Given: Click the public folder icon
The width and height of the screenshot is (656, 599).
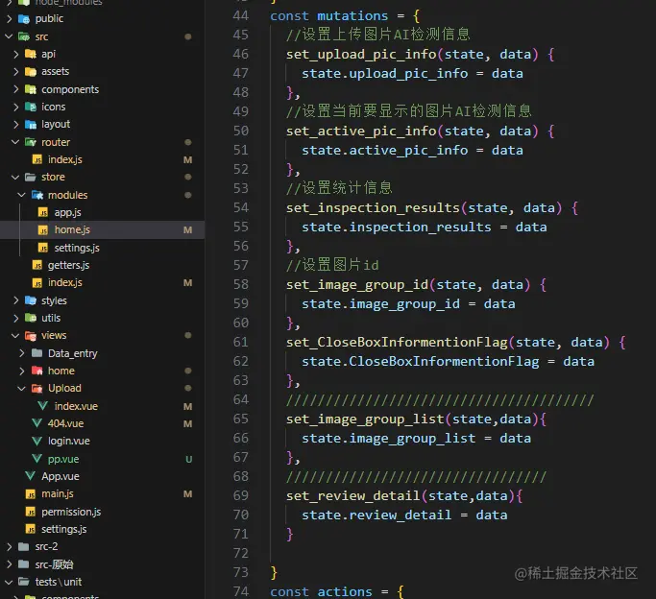Looking at the screenshot, I should (x=24, y=19).
